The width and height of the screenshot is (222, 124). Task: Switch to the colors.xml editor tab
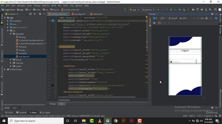point(97,14)
